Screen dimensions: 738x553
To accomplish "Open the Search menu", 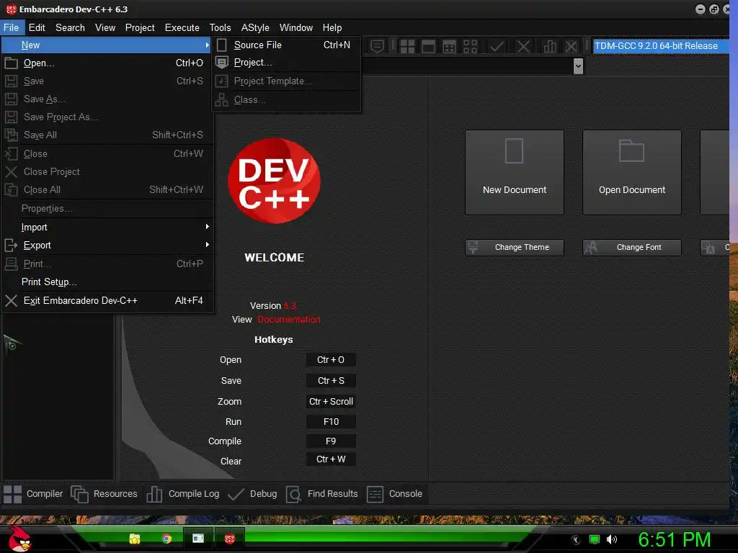I will (70, 28).
